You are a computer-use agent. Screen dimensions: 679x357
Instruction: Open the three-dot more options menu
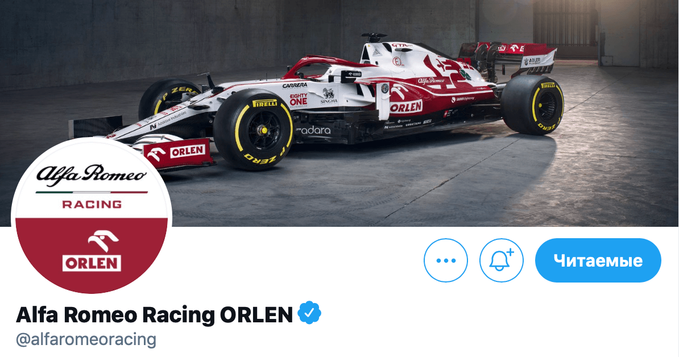pyautogui.click(x=446, y=260)
